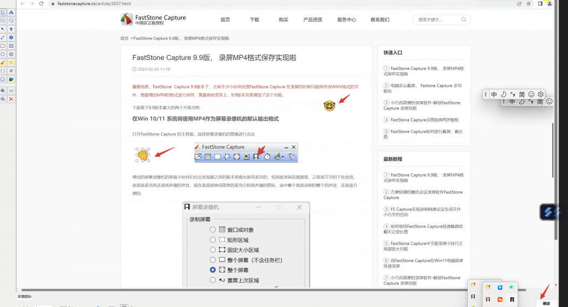Open the emoji face sticker tool
Viewport: 568px width, 307px height.
[3, 79]
